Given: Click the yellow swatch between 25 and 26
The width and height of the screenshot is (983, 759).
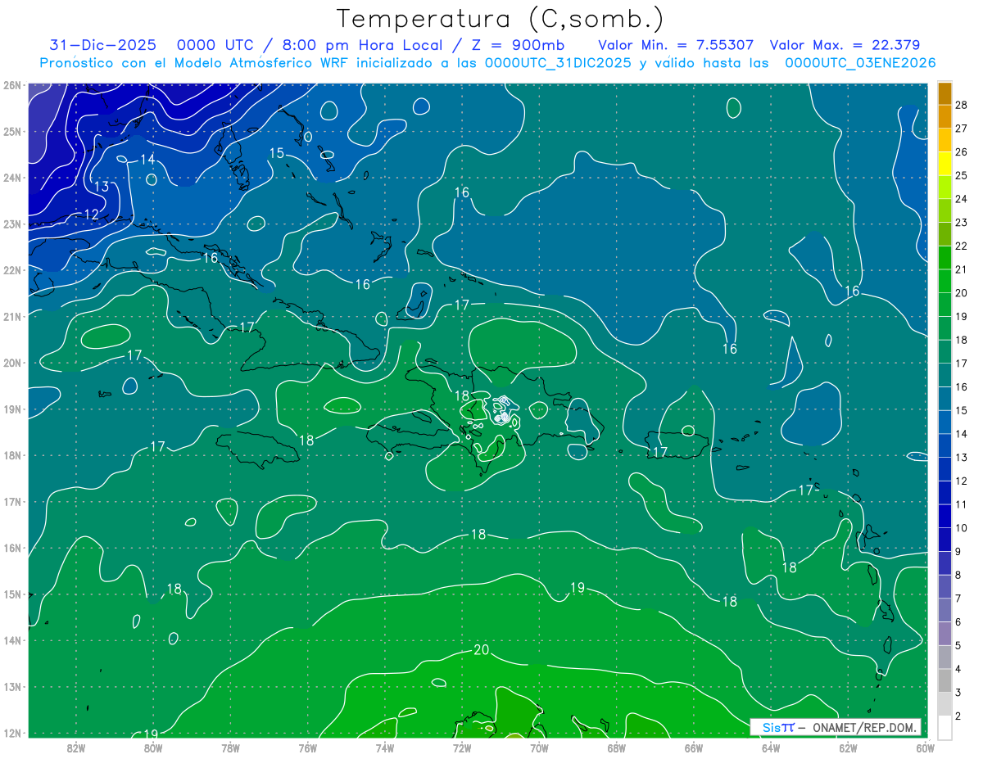Looking at the screenshot, I should click(944, 164).
